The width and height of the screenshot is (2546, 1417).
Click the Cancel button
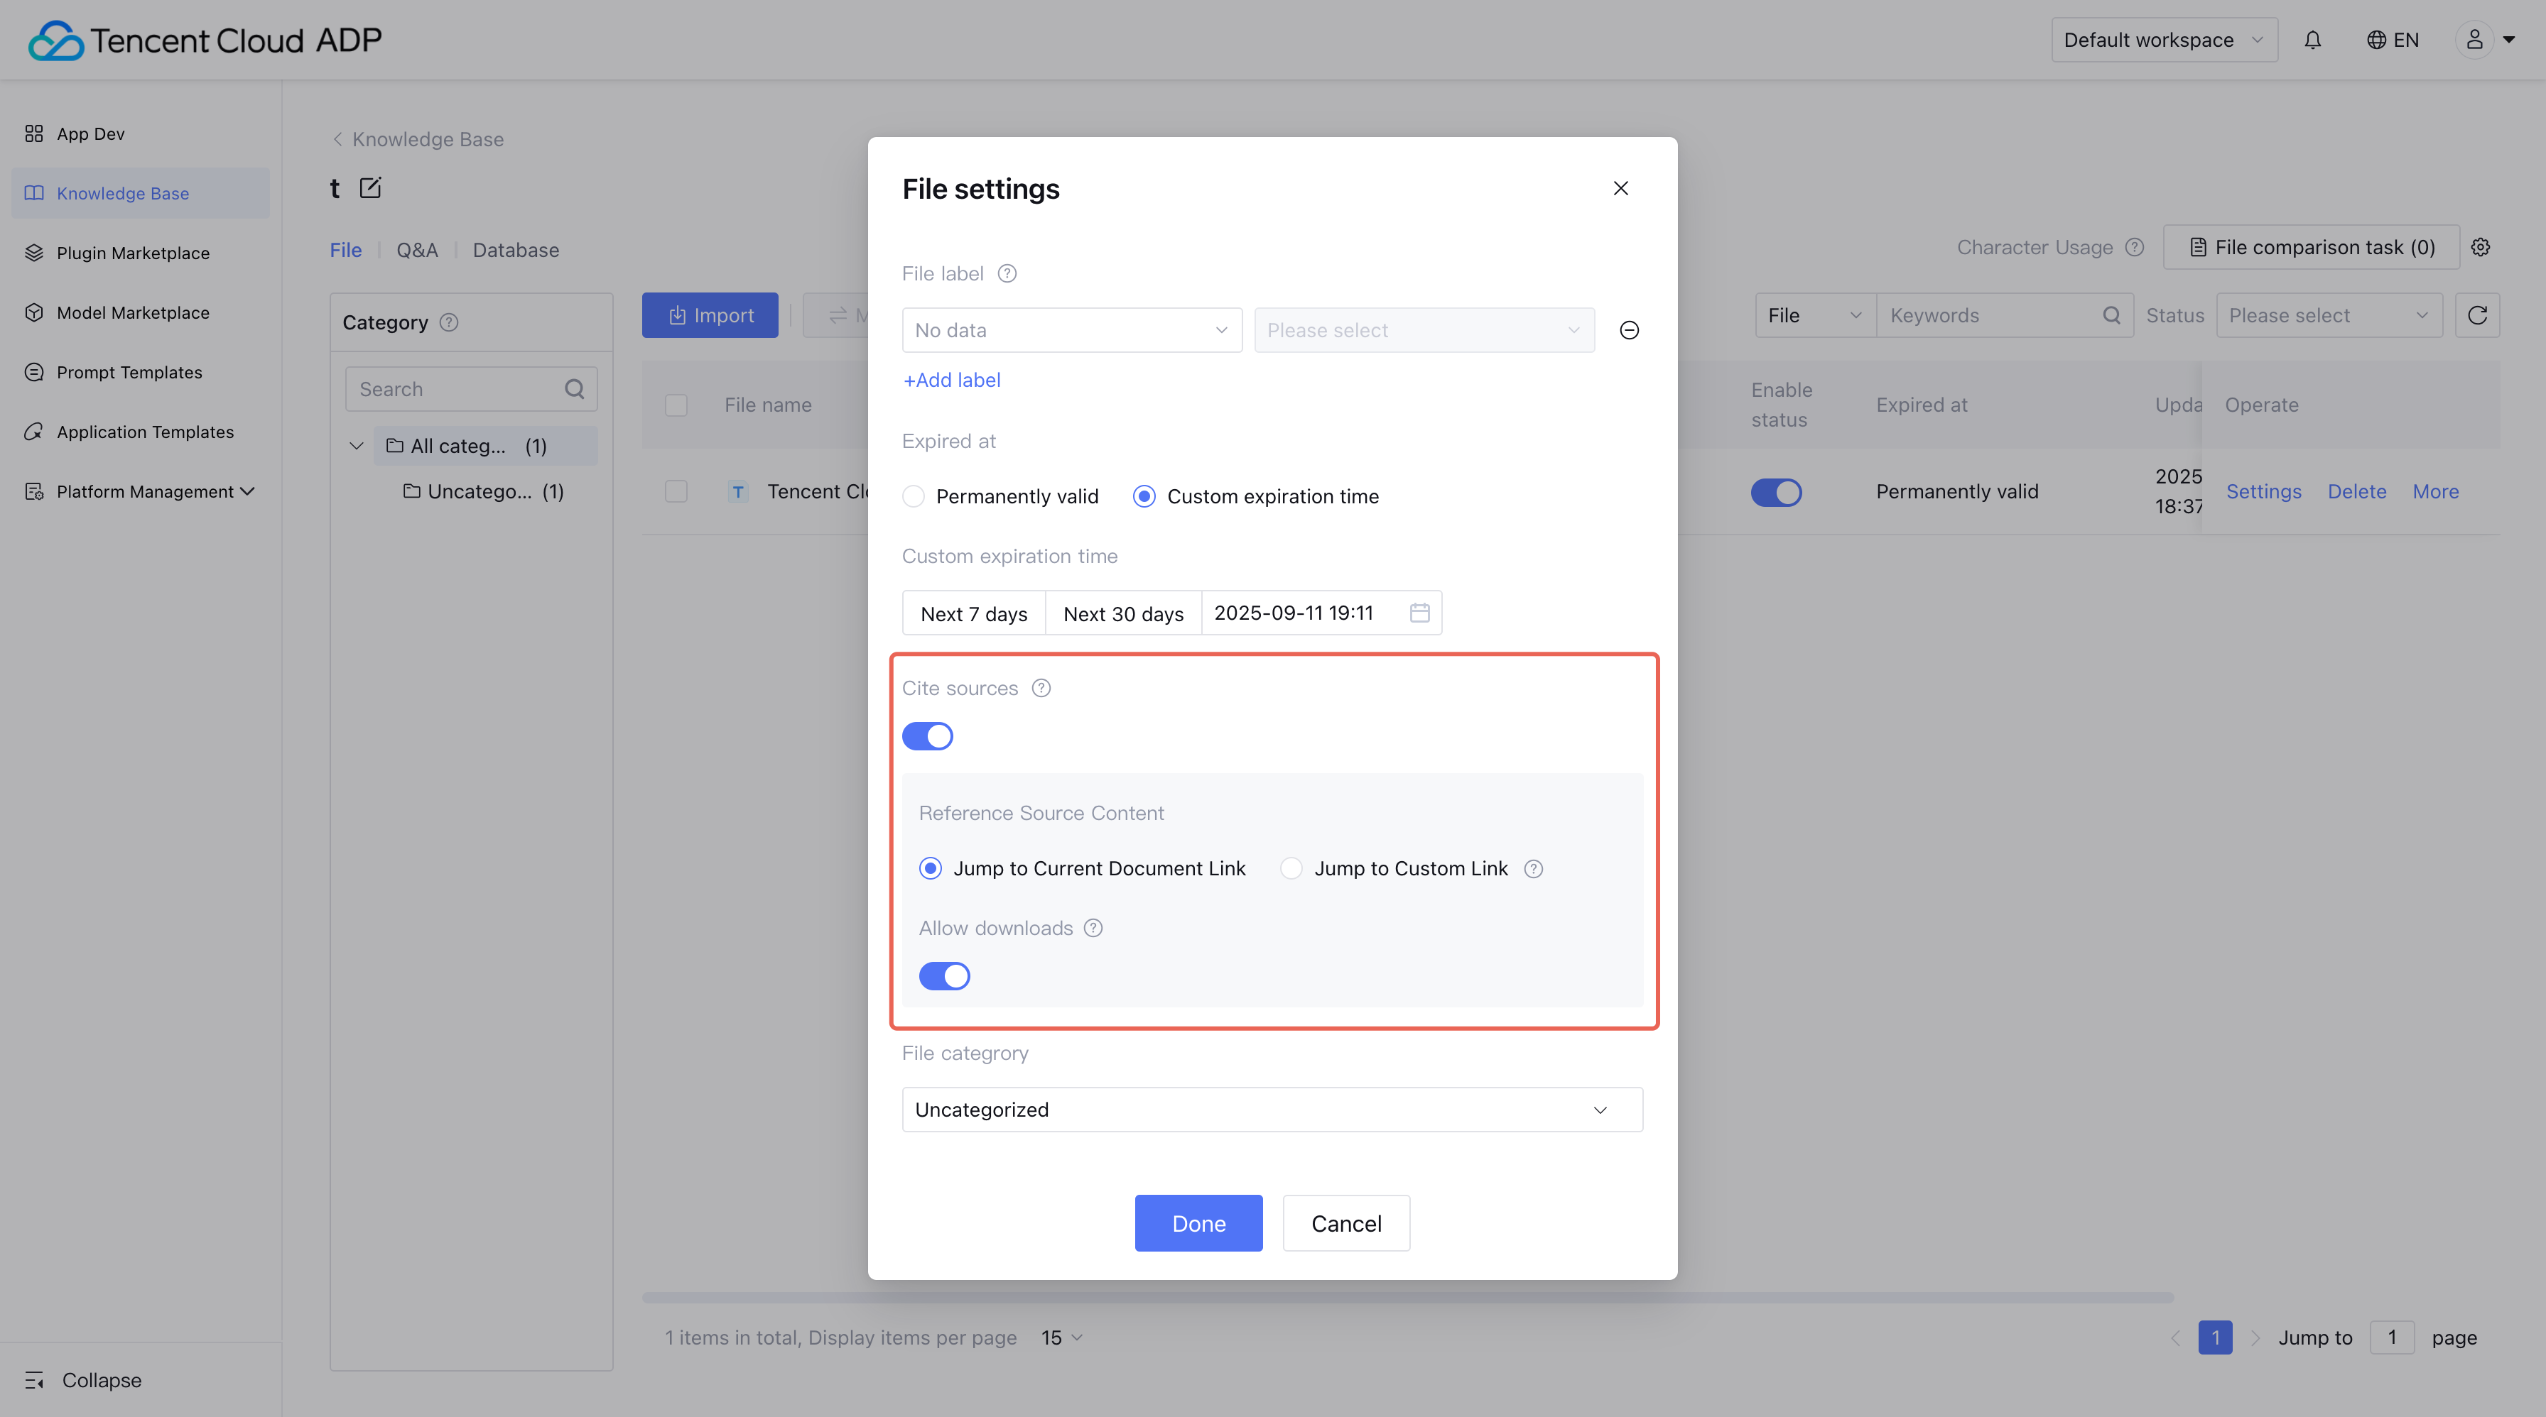pos(1346,1223)
